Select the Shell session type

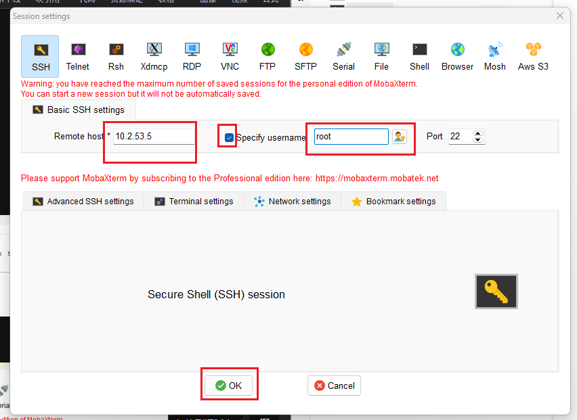419,57
